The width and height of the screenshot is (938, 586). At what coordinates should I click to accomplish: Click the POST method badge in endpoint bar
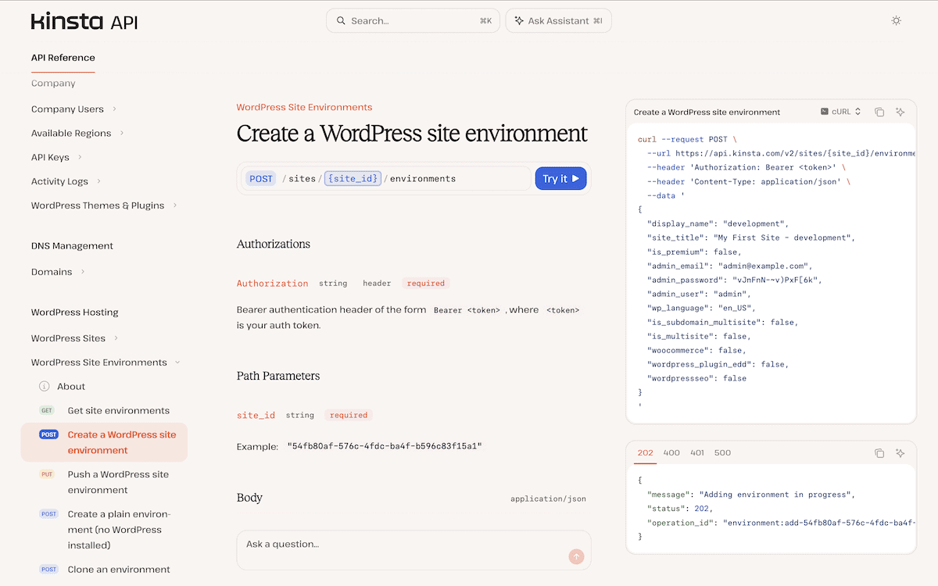(261, 178)
